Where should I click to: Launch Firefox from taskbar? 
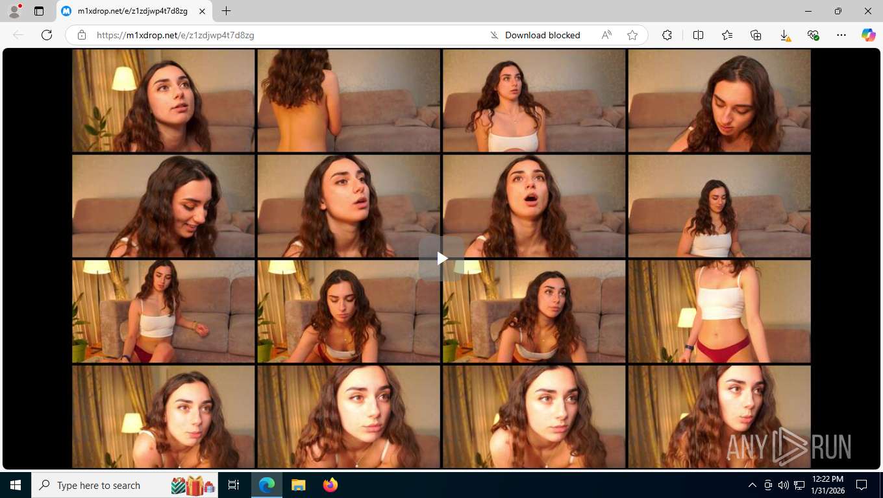pos(330,485)
